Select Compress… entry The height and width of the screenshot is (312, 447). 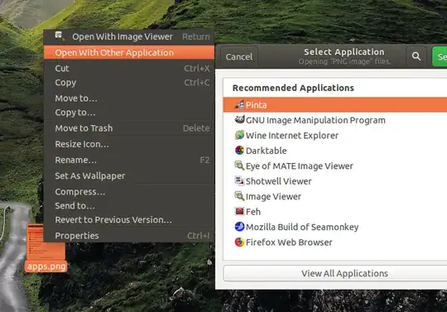[129, 192]
